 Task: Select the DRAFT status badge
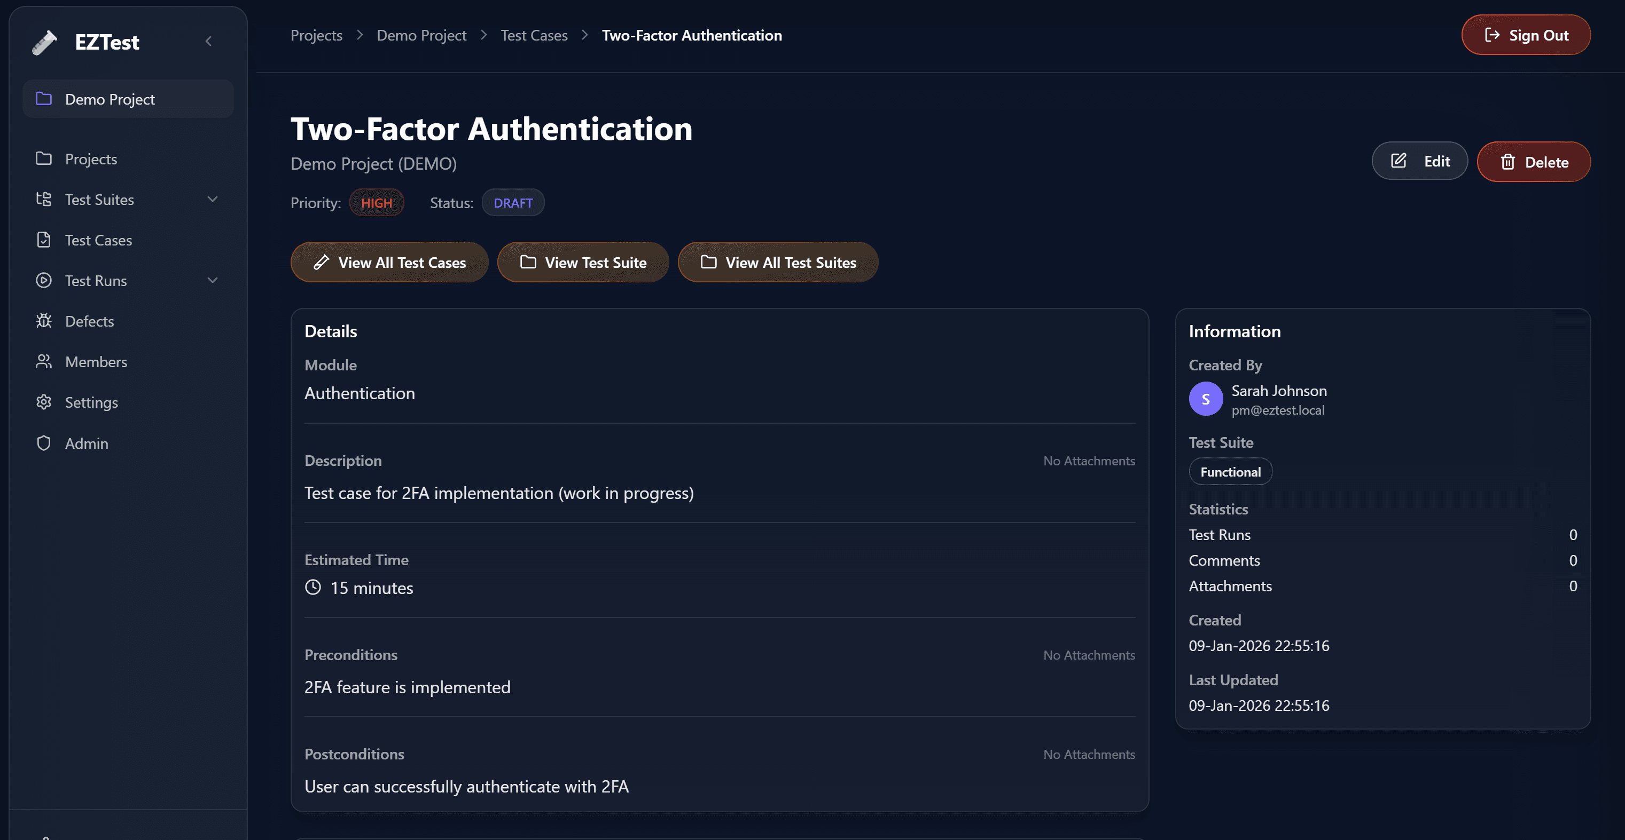[x=513, y=202]
